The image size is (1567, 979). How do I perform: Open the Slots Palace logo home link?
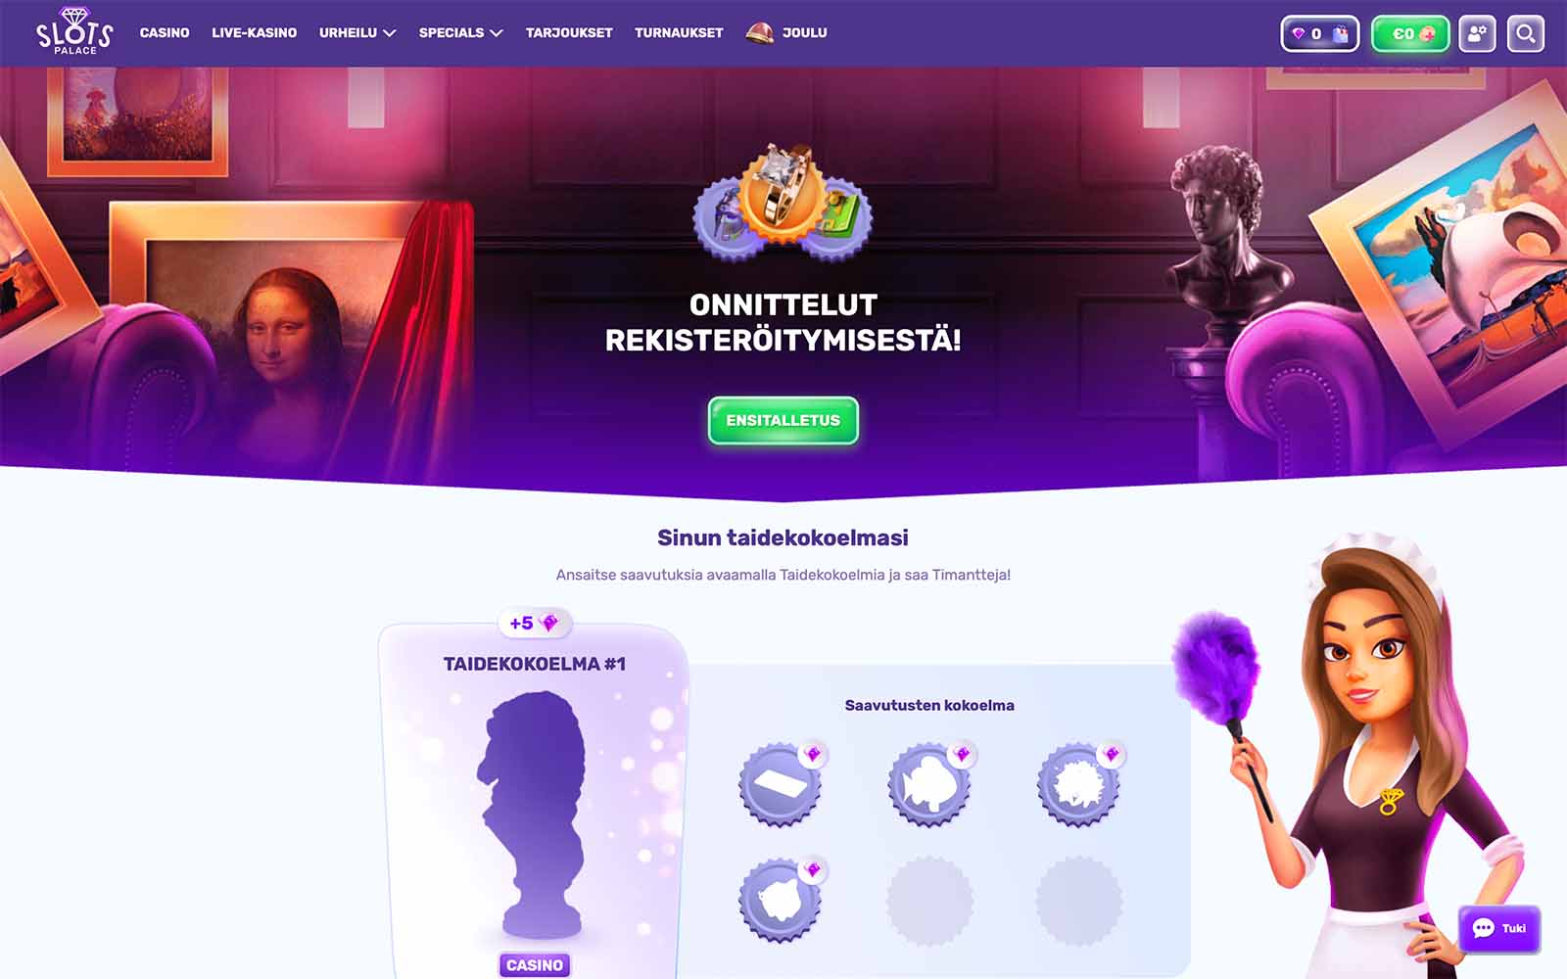74,31
